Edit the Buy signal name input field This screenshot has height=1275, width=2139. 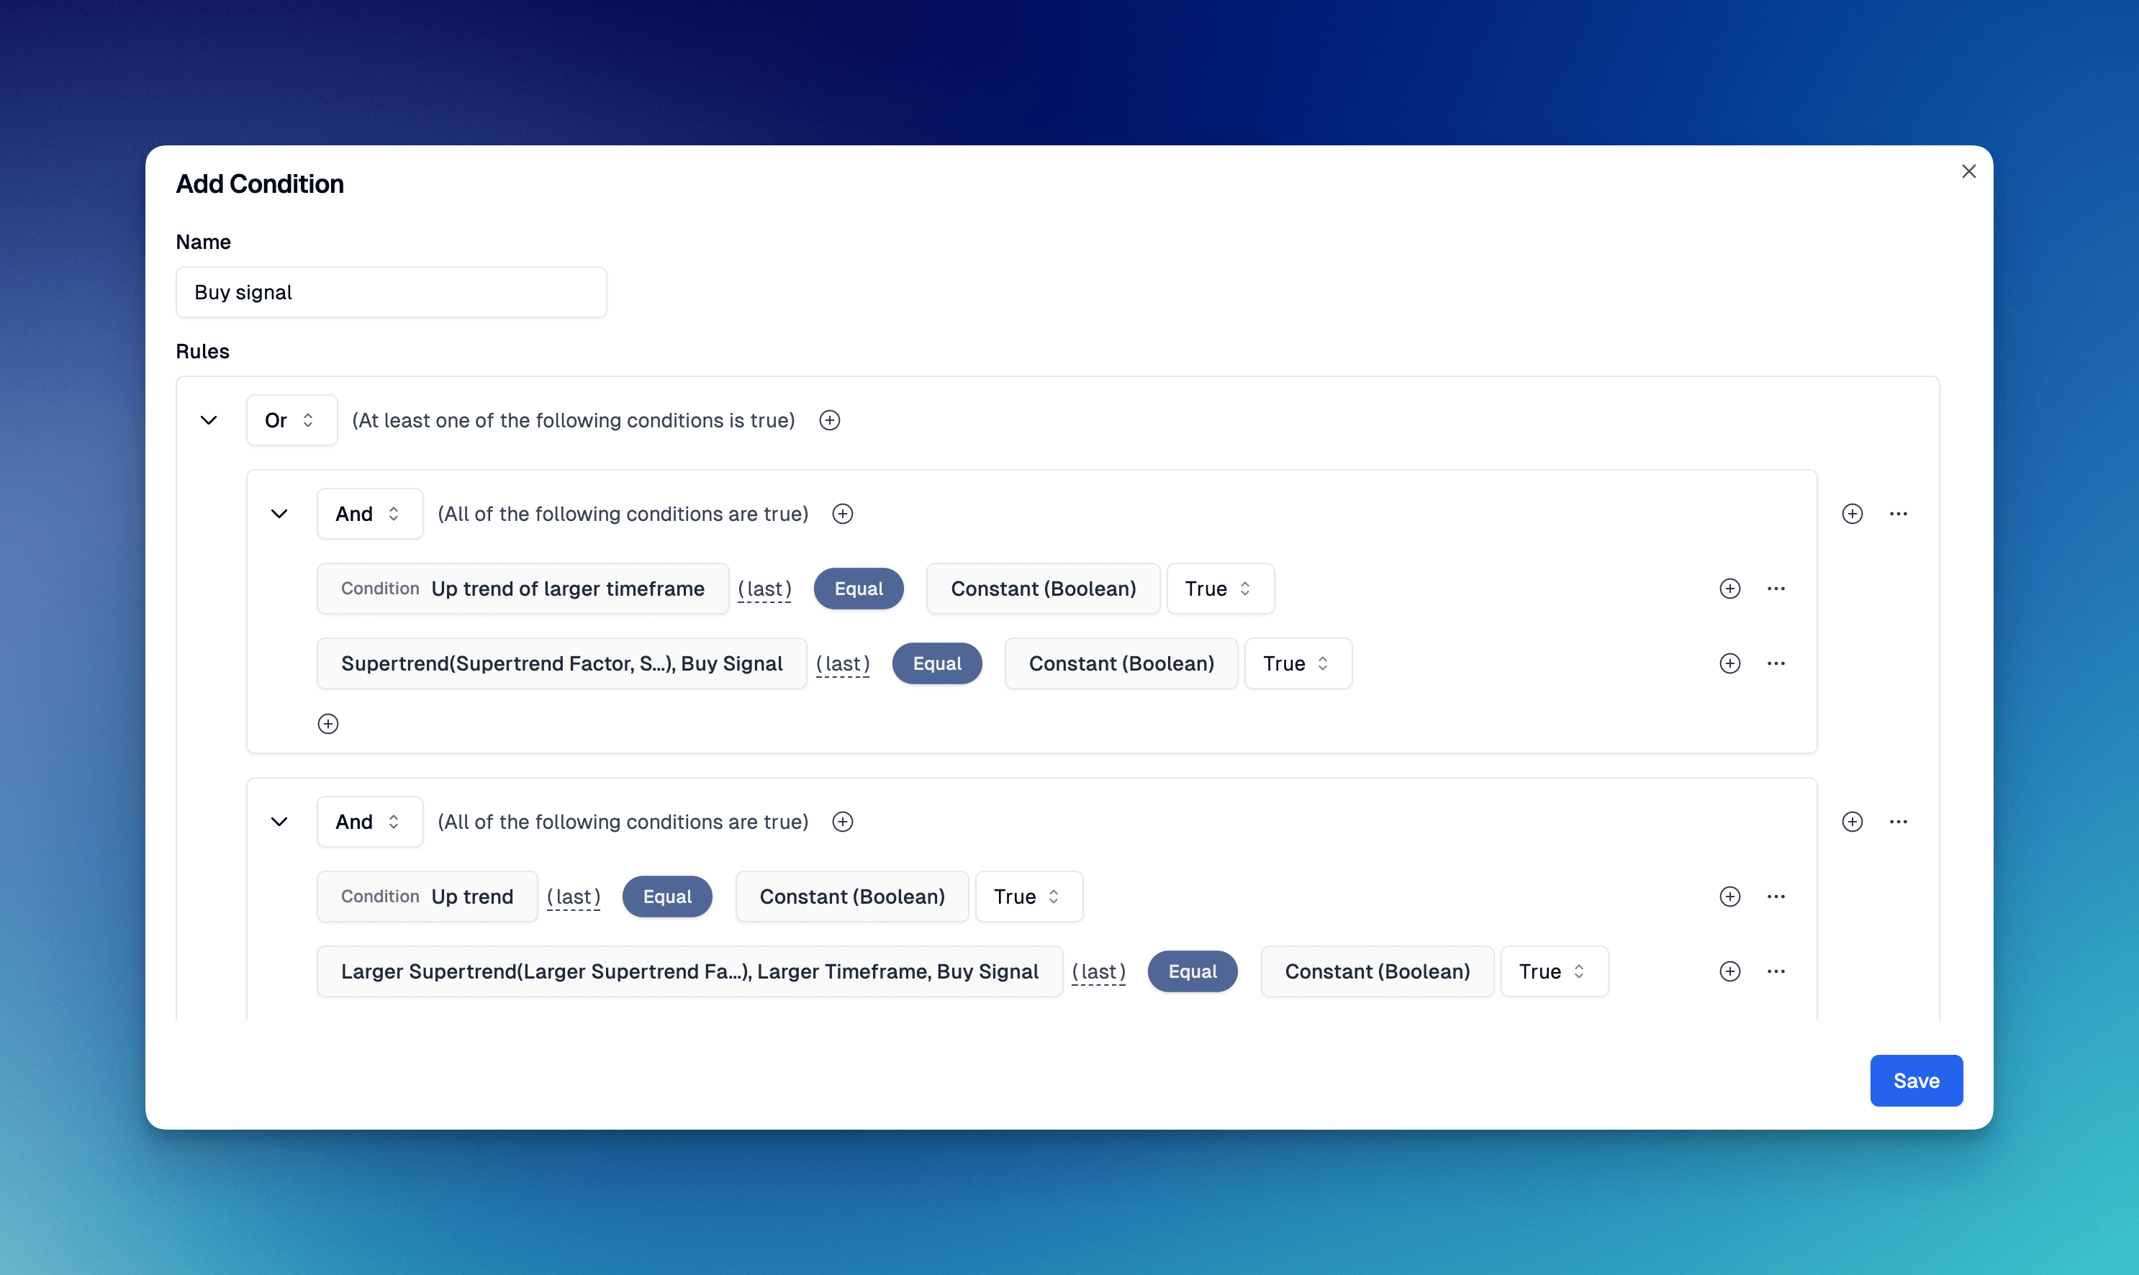pos(392,291)
